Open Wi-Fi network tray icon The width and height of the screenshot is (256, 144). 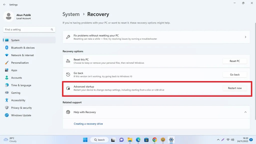(x=228, y=140)
